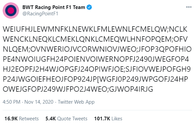
Task: Open the Racing Point profile avatar
Action: (x=11, y=10)
